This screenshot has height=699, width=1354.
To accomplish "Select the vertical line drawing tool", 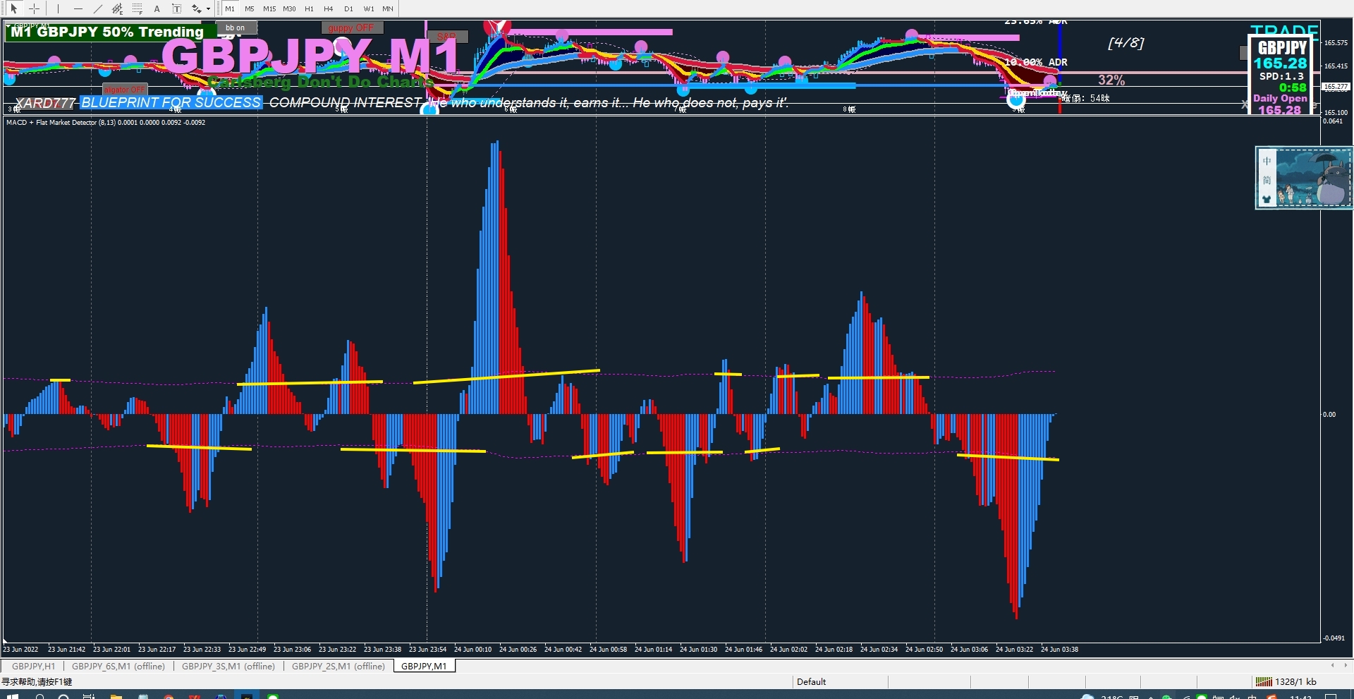I will pos(58,8).
